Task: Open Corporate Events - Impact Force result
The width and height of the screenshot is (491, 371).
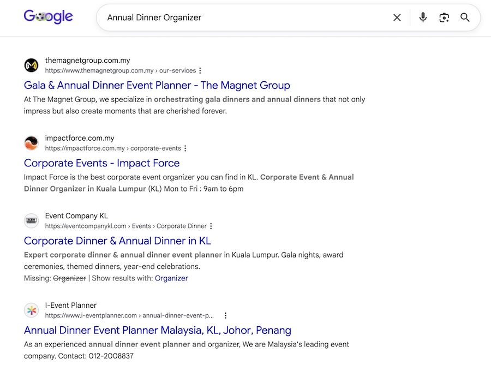Action: click(102, 163)
